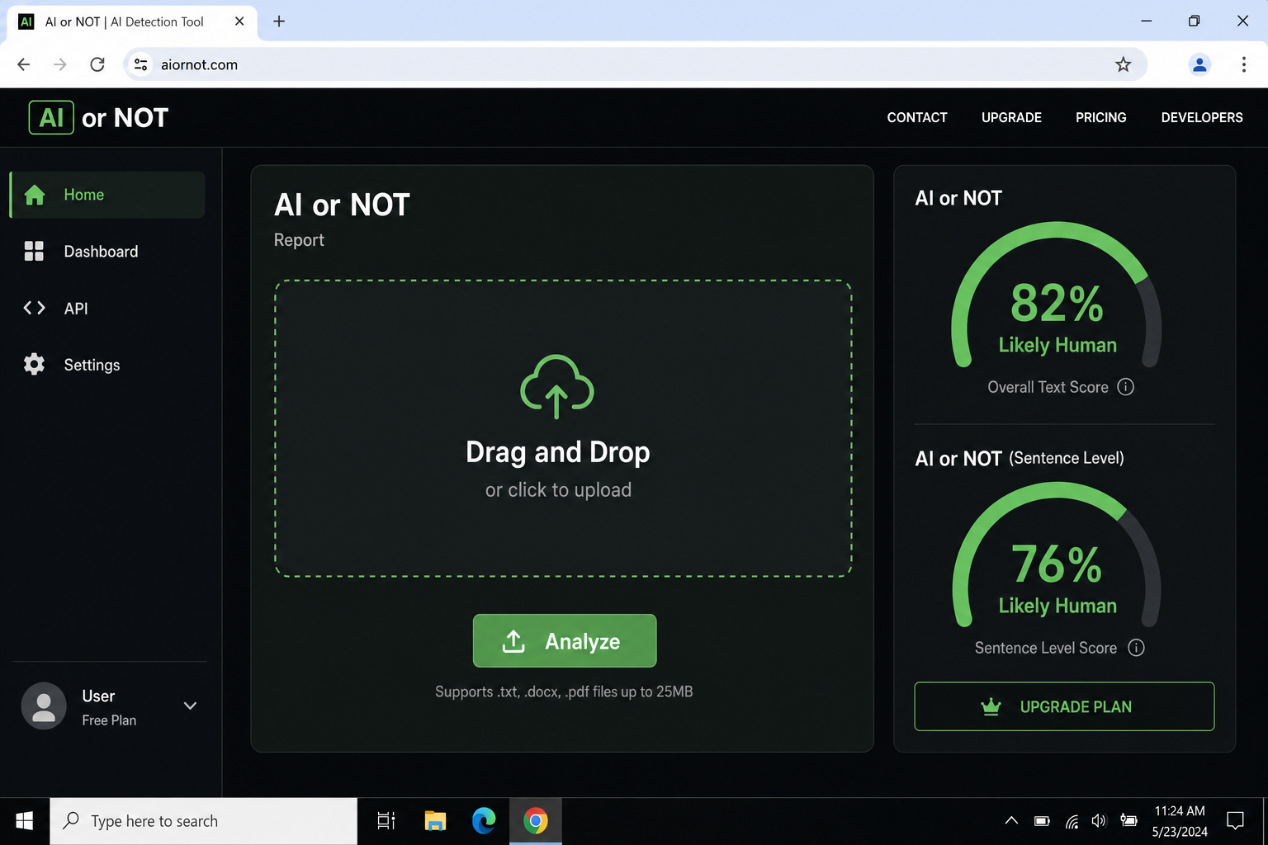Select the Home icon in the sidebar
Screen dimensions: 1268x845
[x=35, y=194]
